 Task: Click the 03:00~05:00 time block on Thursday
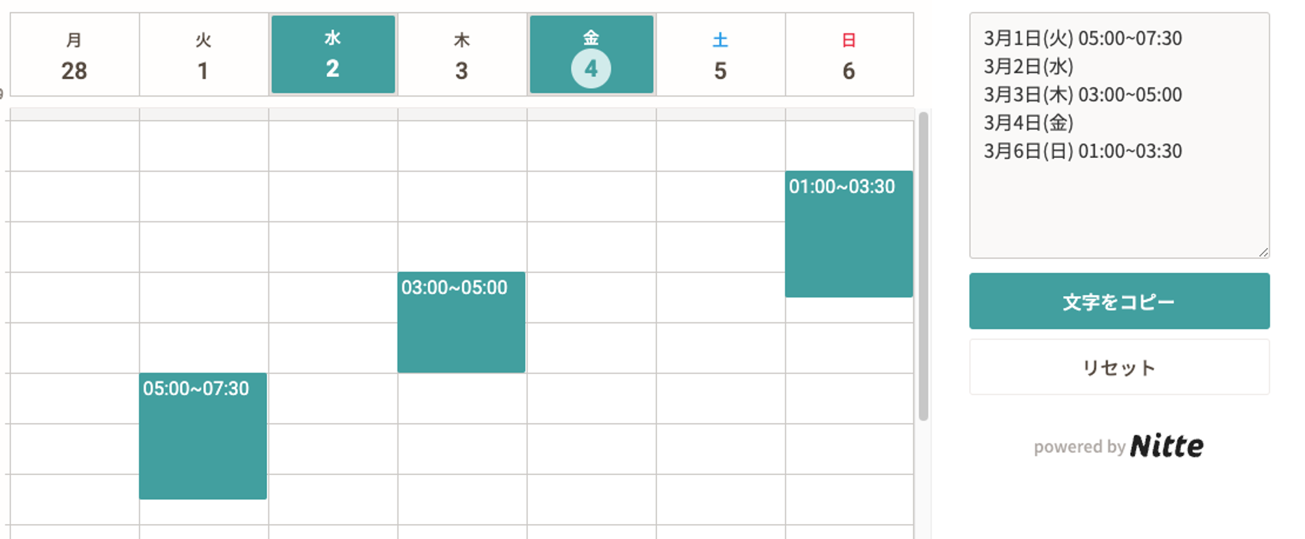461,322
